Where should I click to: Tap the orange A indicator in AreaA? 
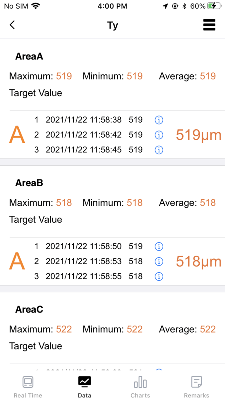(x=17, y=135)
